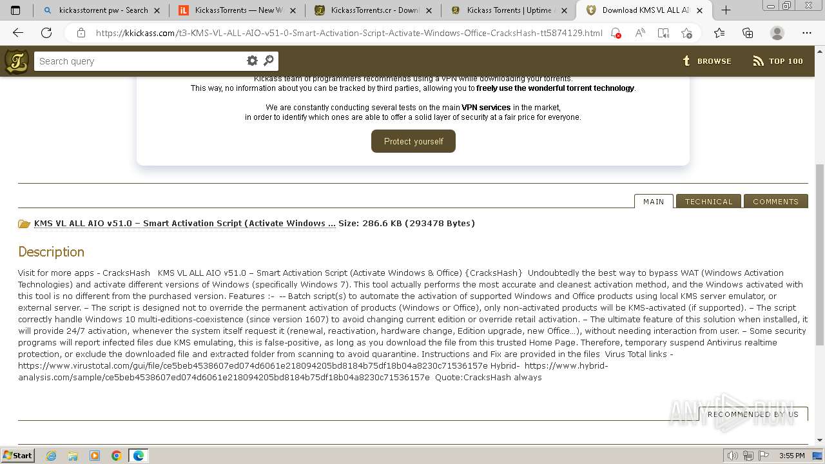This screenshot has width=825, height=464.
Task: Click the 3:55 PM system clock
Action: pyautogui.click(x=791, y=456)
